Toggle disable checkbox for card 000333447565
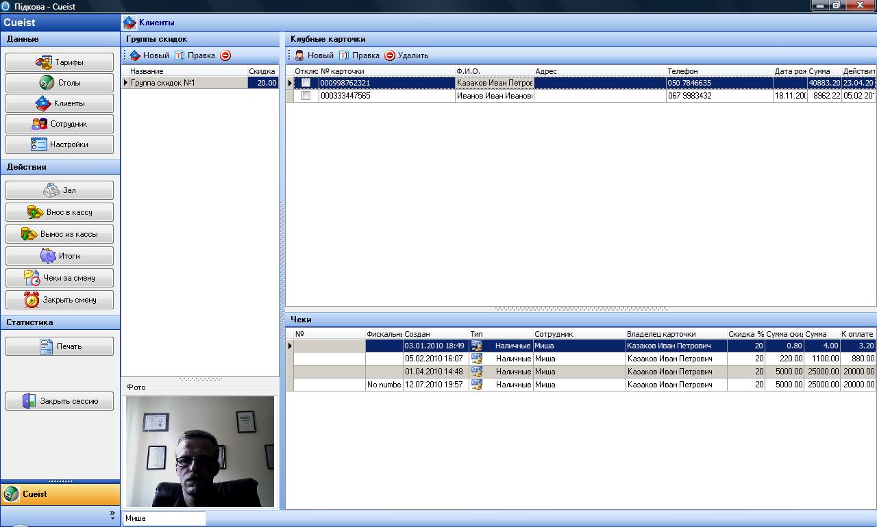 coord(306,96)
